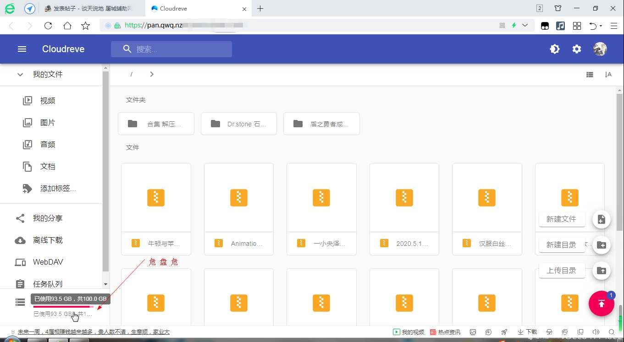
Task: Open the browser skin shirt icon
Action: point(558,8)
